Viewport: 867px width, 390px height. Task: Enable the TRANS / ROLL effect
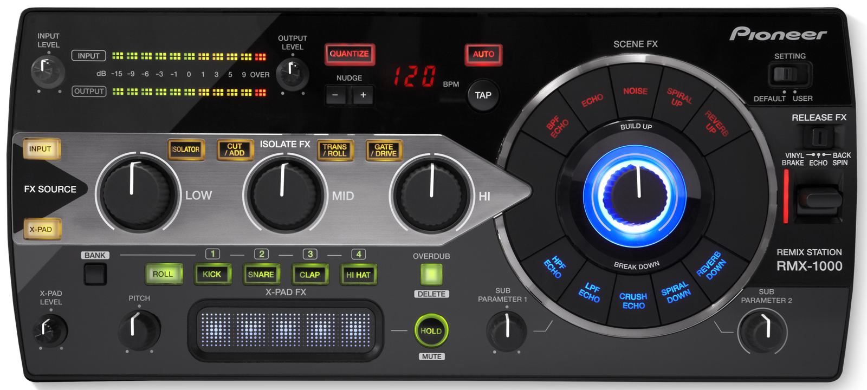tap(335, 150)
